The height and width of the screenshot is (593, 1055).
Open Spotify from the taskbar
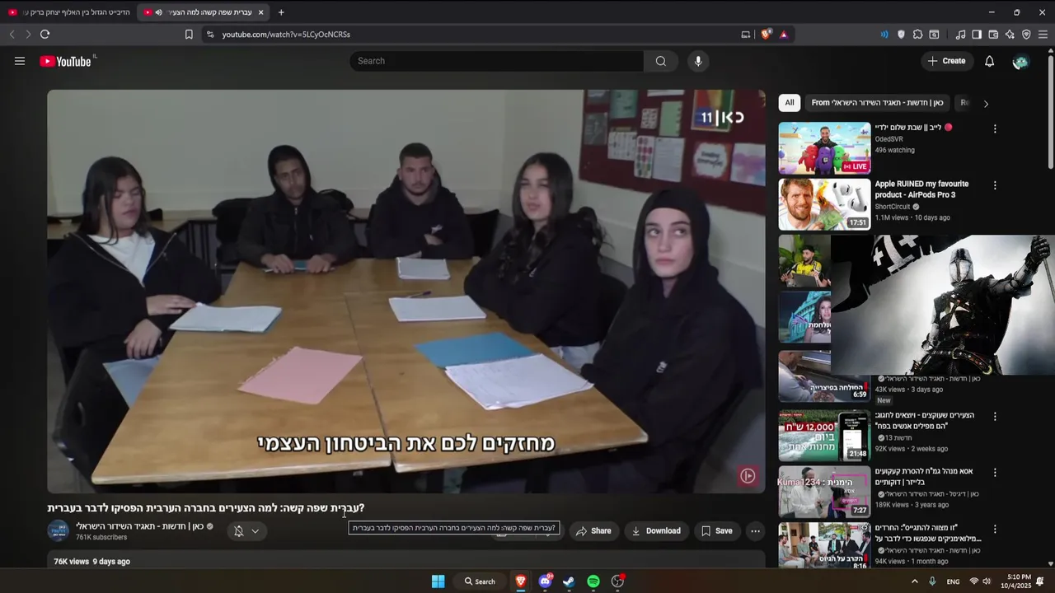(593, 581)
